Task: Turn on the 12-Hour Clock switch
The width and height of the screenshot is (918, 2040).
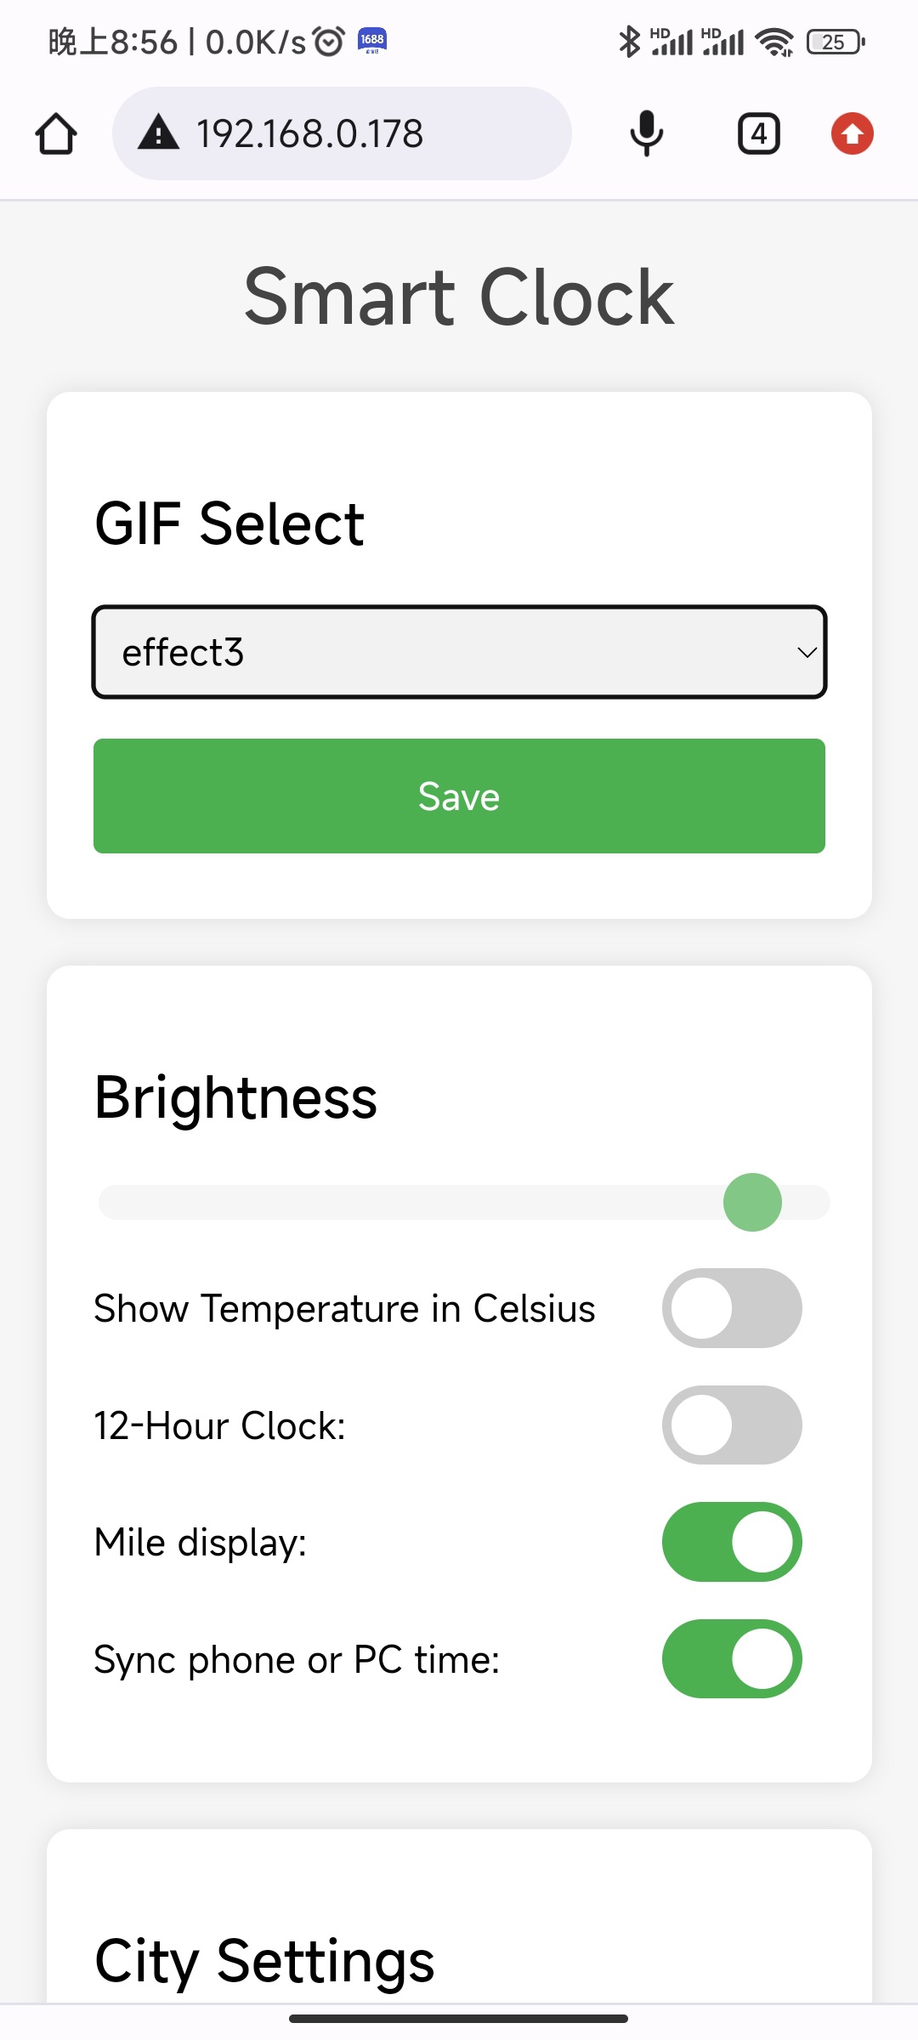Action: click(732, 1425)
